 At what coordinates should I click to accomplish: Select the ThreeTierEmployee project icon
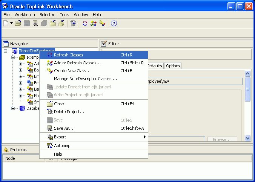click(x=15, y=51)
